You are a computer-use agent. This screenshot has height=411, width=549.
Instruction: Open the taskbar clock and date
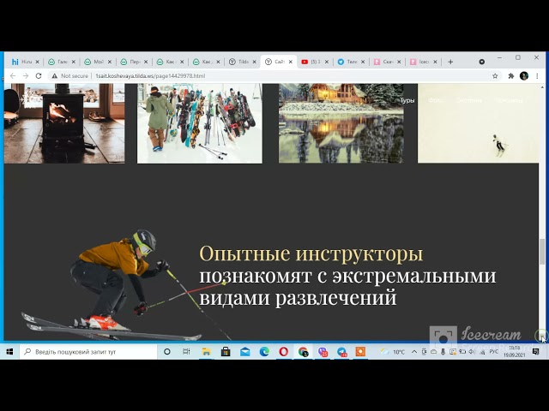tap(515, 352)
